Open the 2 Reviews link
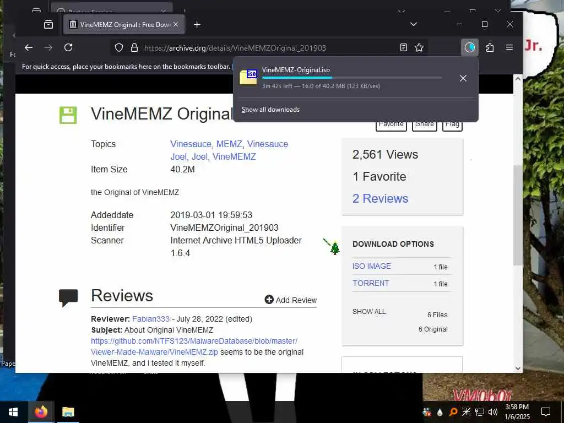Image resolution: width=564 pixels, height=423 pixels. click(x=380, y=198)
